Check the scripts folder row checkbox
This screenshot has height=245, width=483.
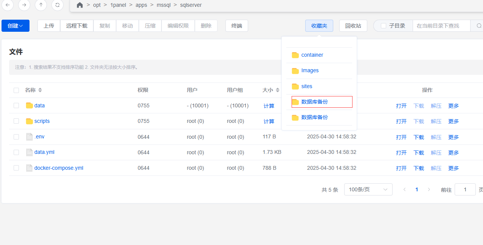[16, 121]
